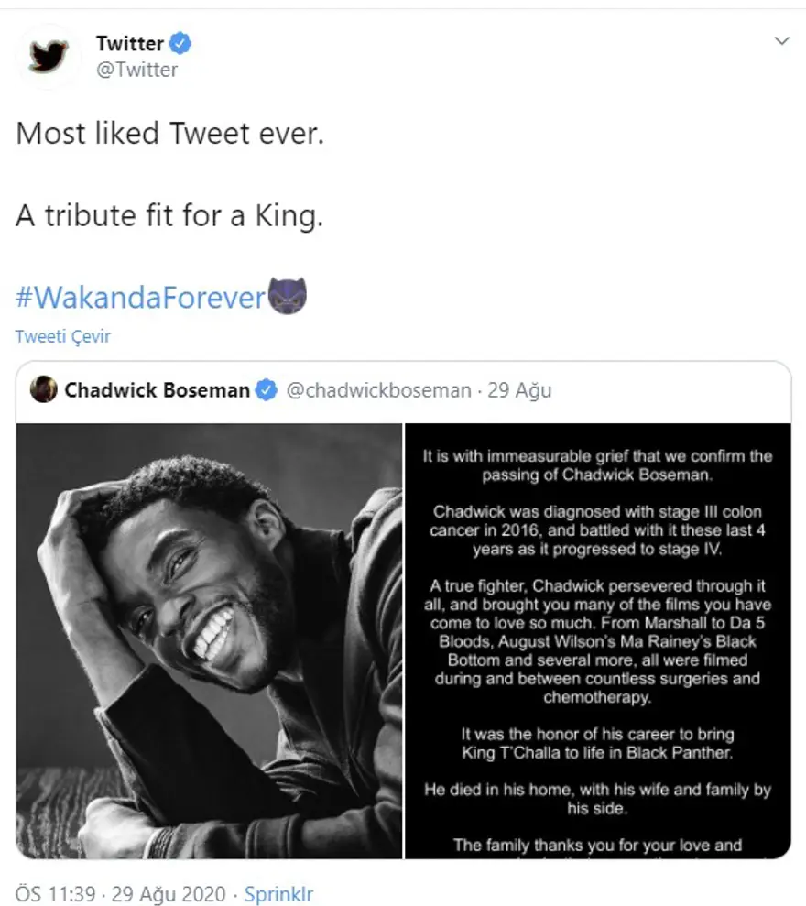This screenshot has width=806, height=906.
Task: Open the Sprinklr source link
Action: tap(278, 893)
